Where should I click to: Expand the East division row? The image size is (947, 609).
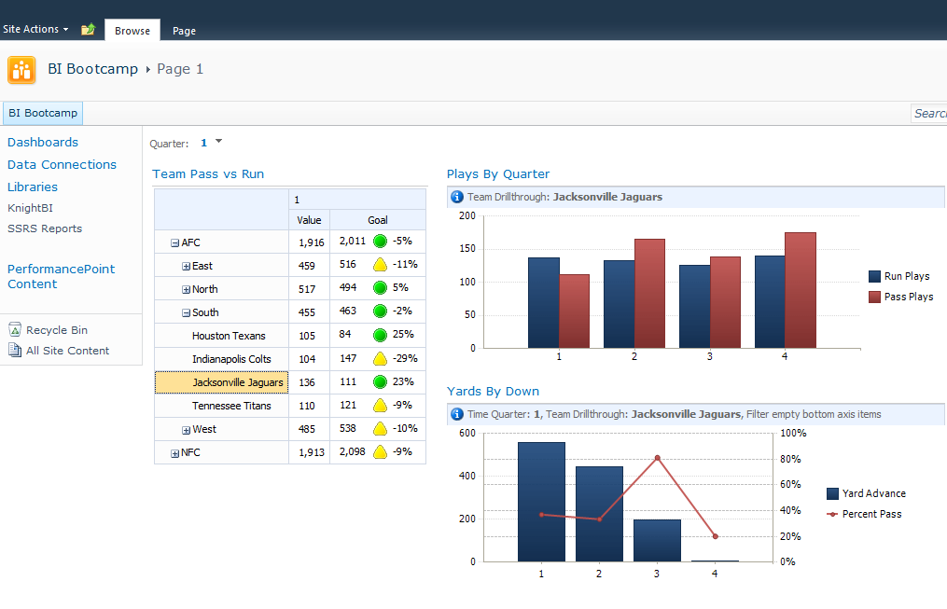[x=186, y=266]
